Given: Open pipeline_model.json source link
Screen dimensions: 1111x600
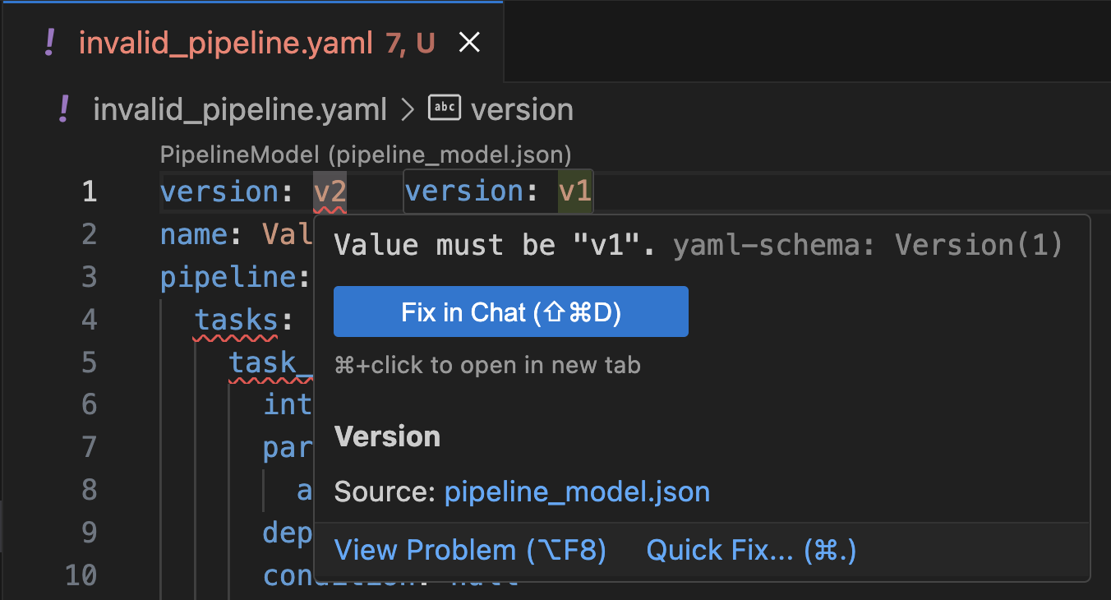Looking at the screenshot, I should tap(577, 492).
